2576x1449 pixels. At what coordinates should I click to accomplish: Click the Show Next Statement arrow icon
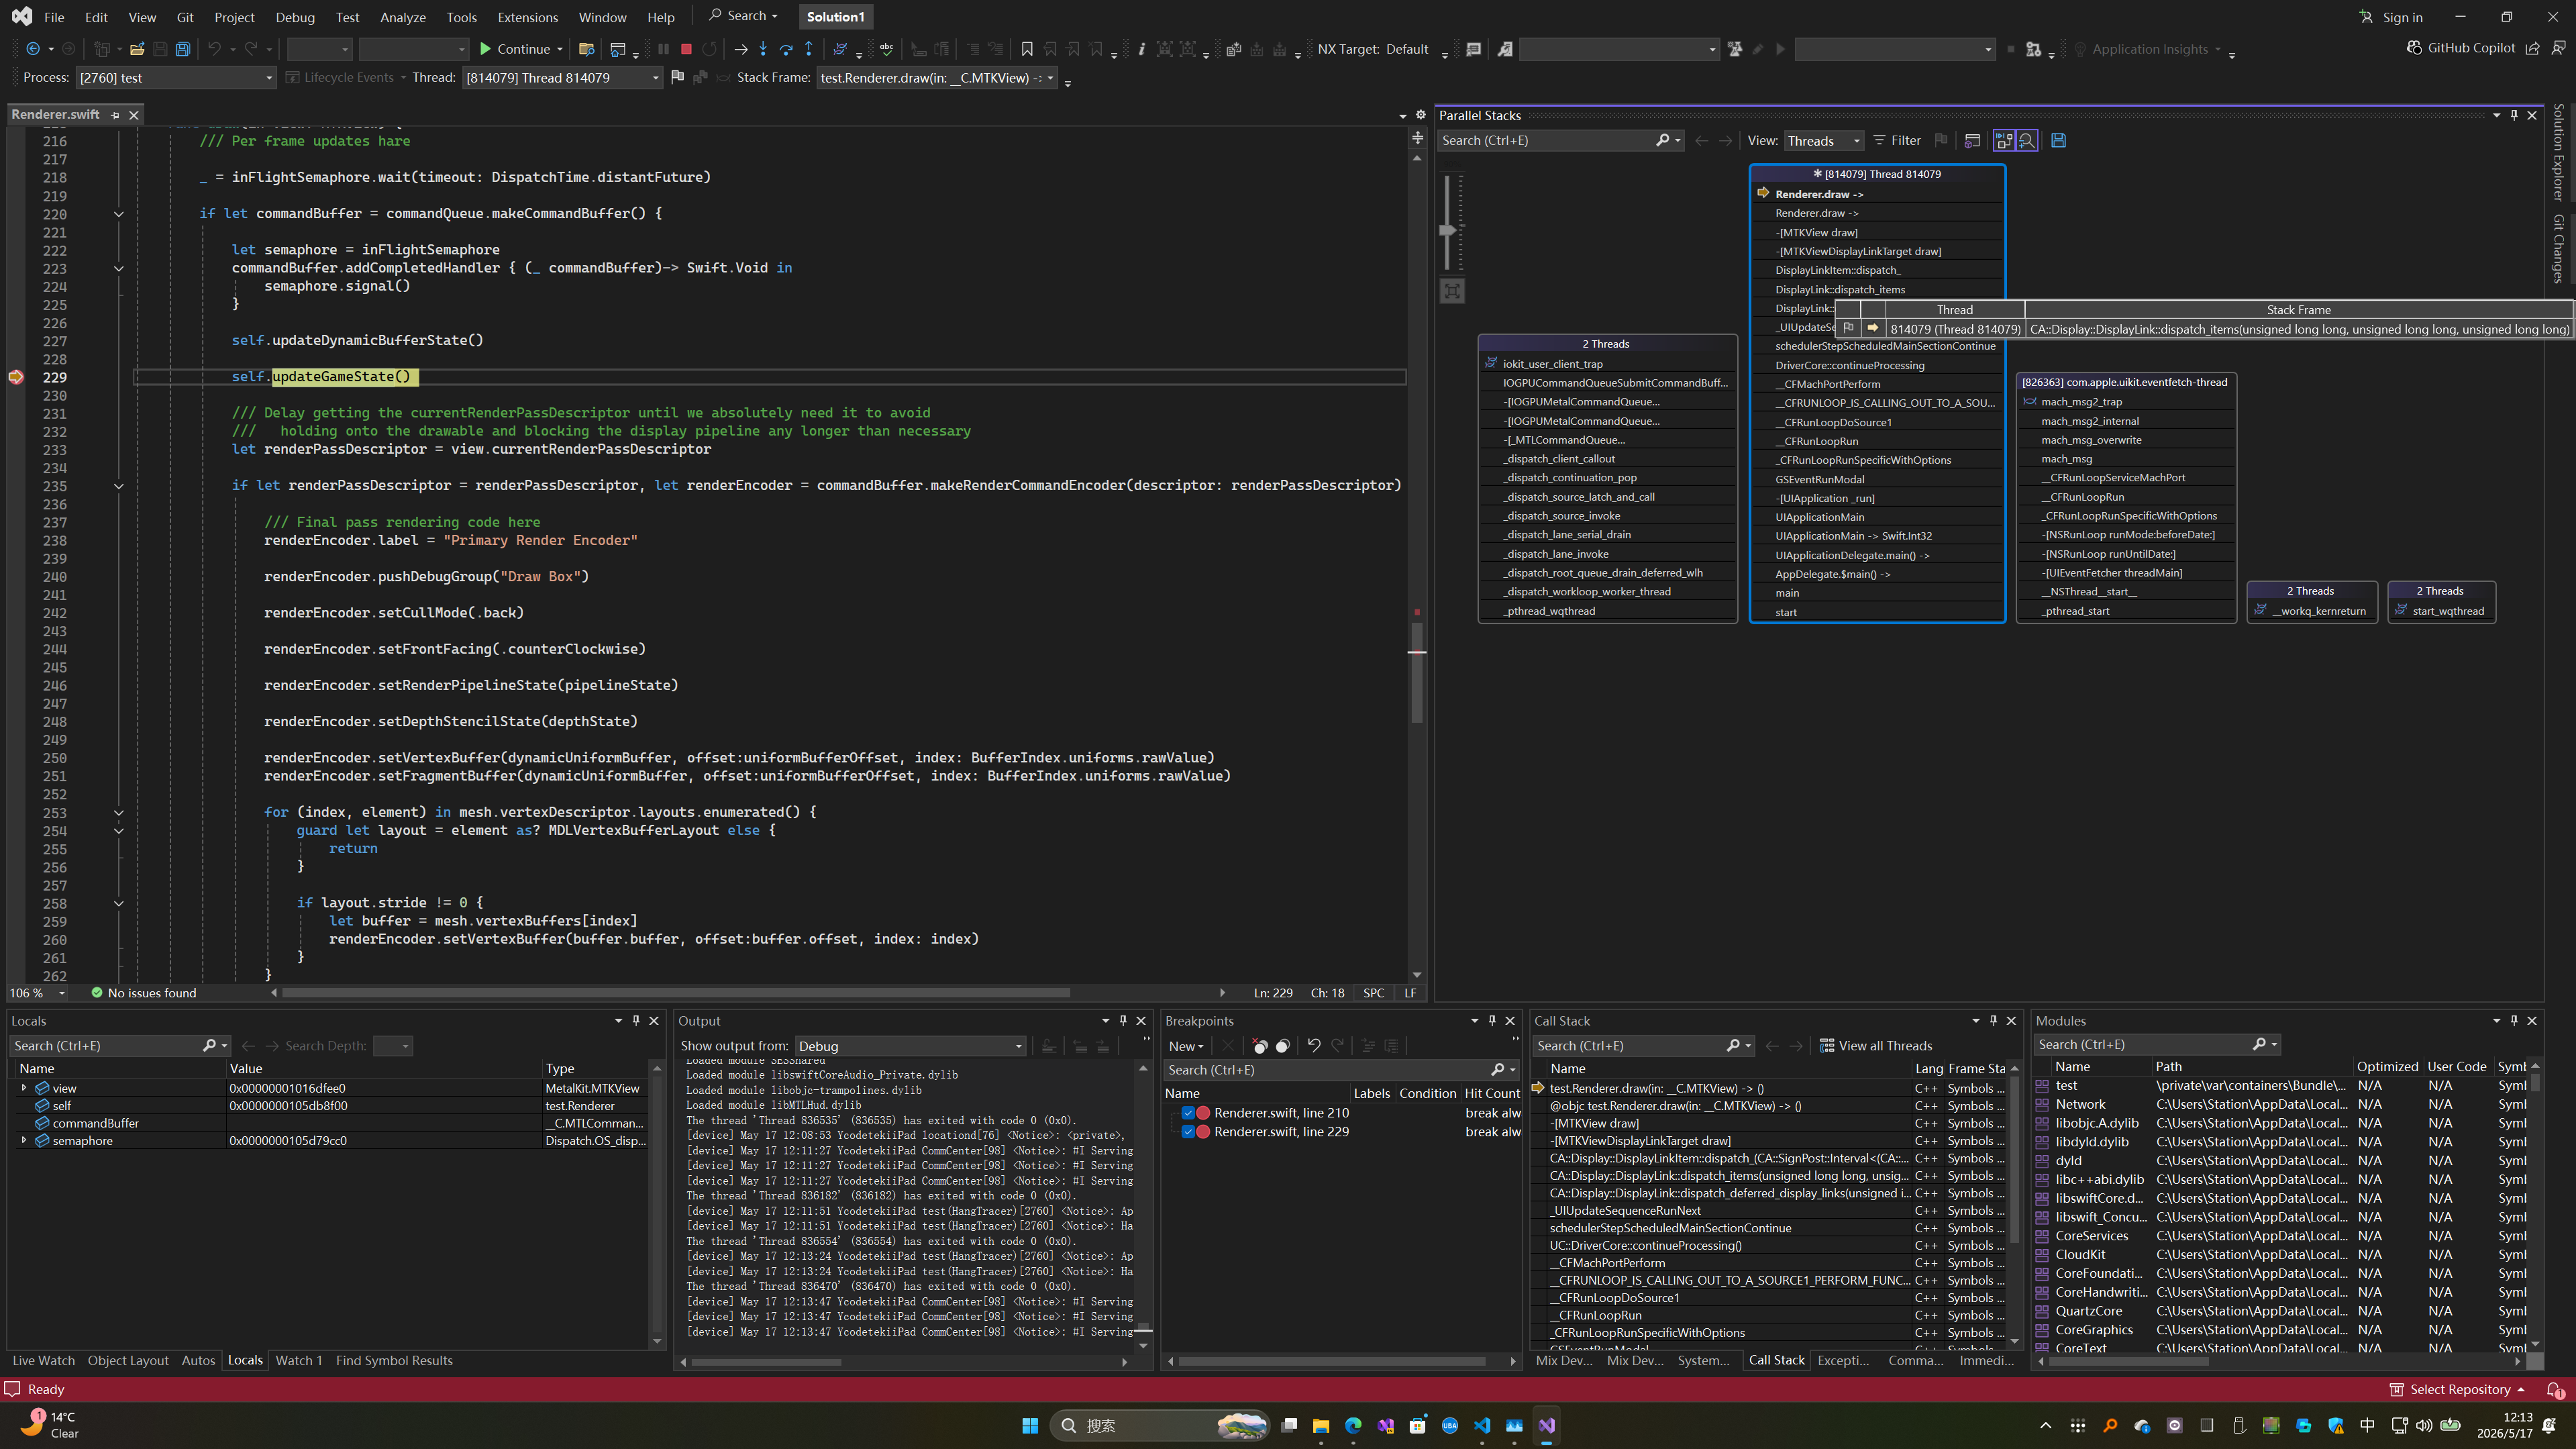point(741,49)
